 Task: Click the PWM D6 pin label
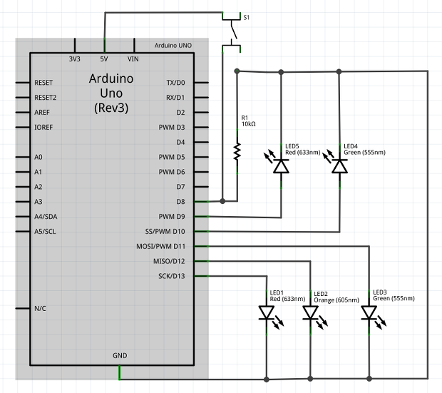[x=172, y=172]
